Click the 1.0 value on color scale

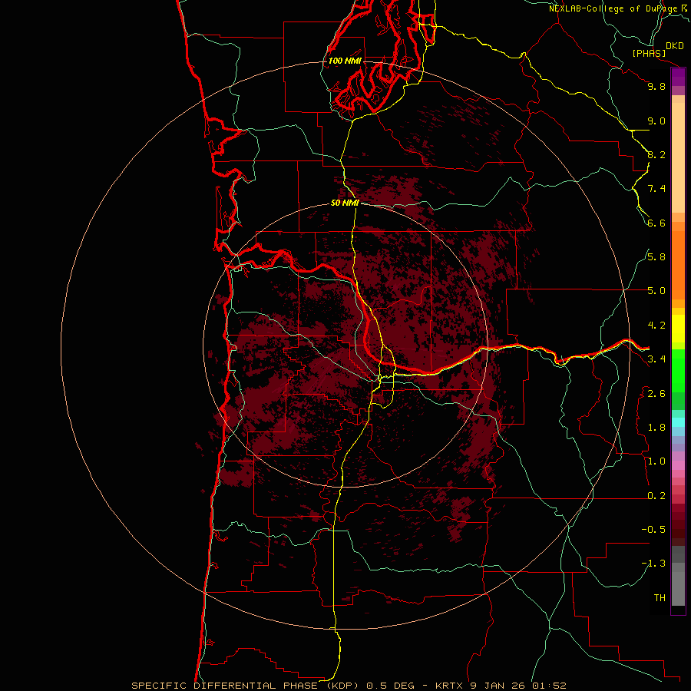click(x=656, y=461)
